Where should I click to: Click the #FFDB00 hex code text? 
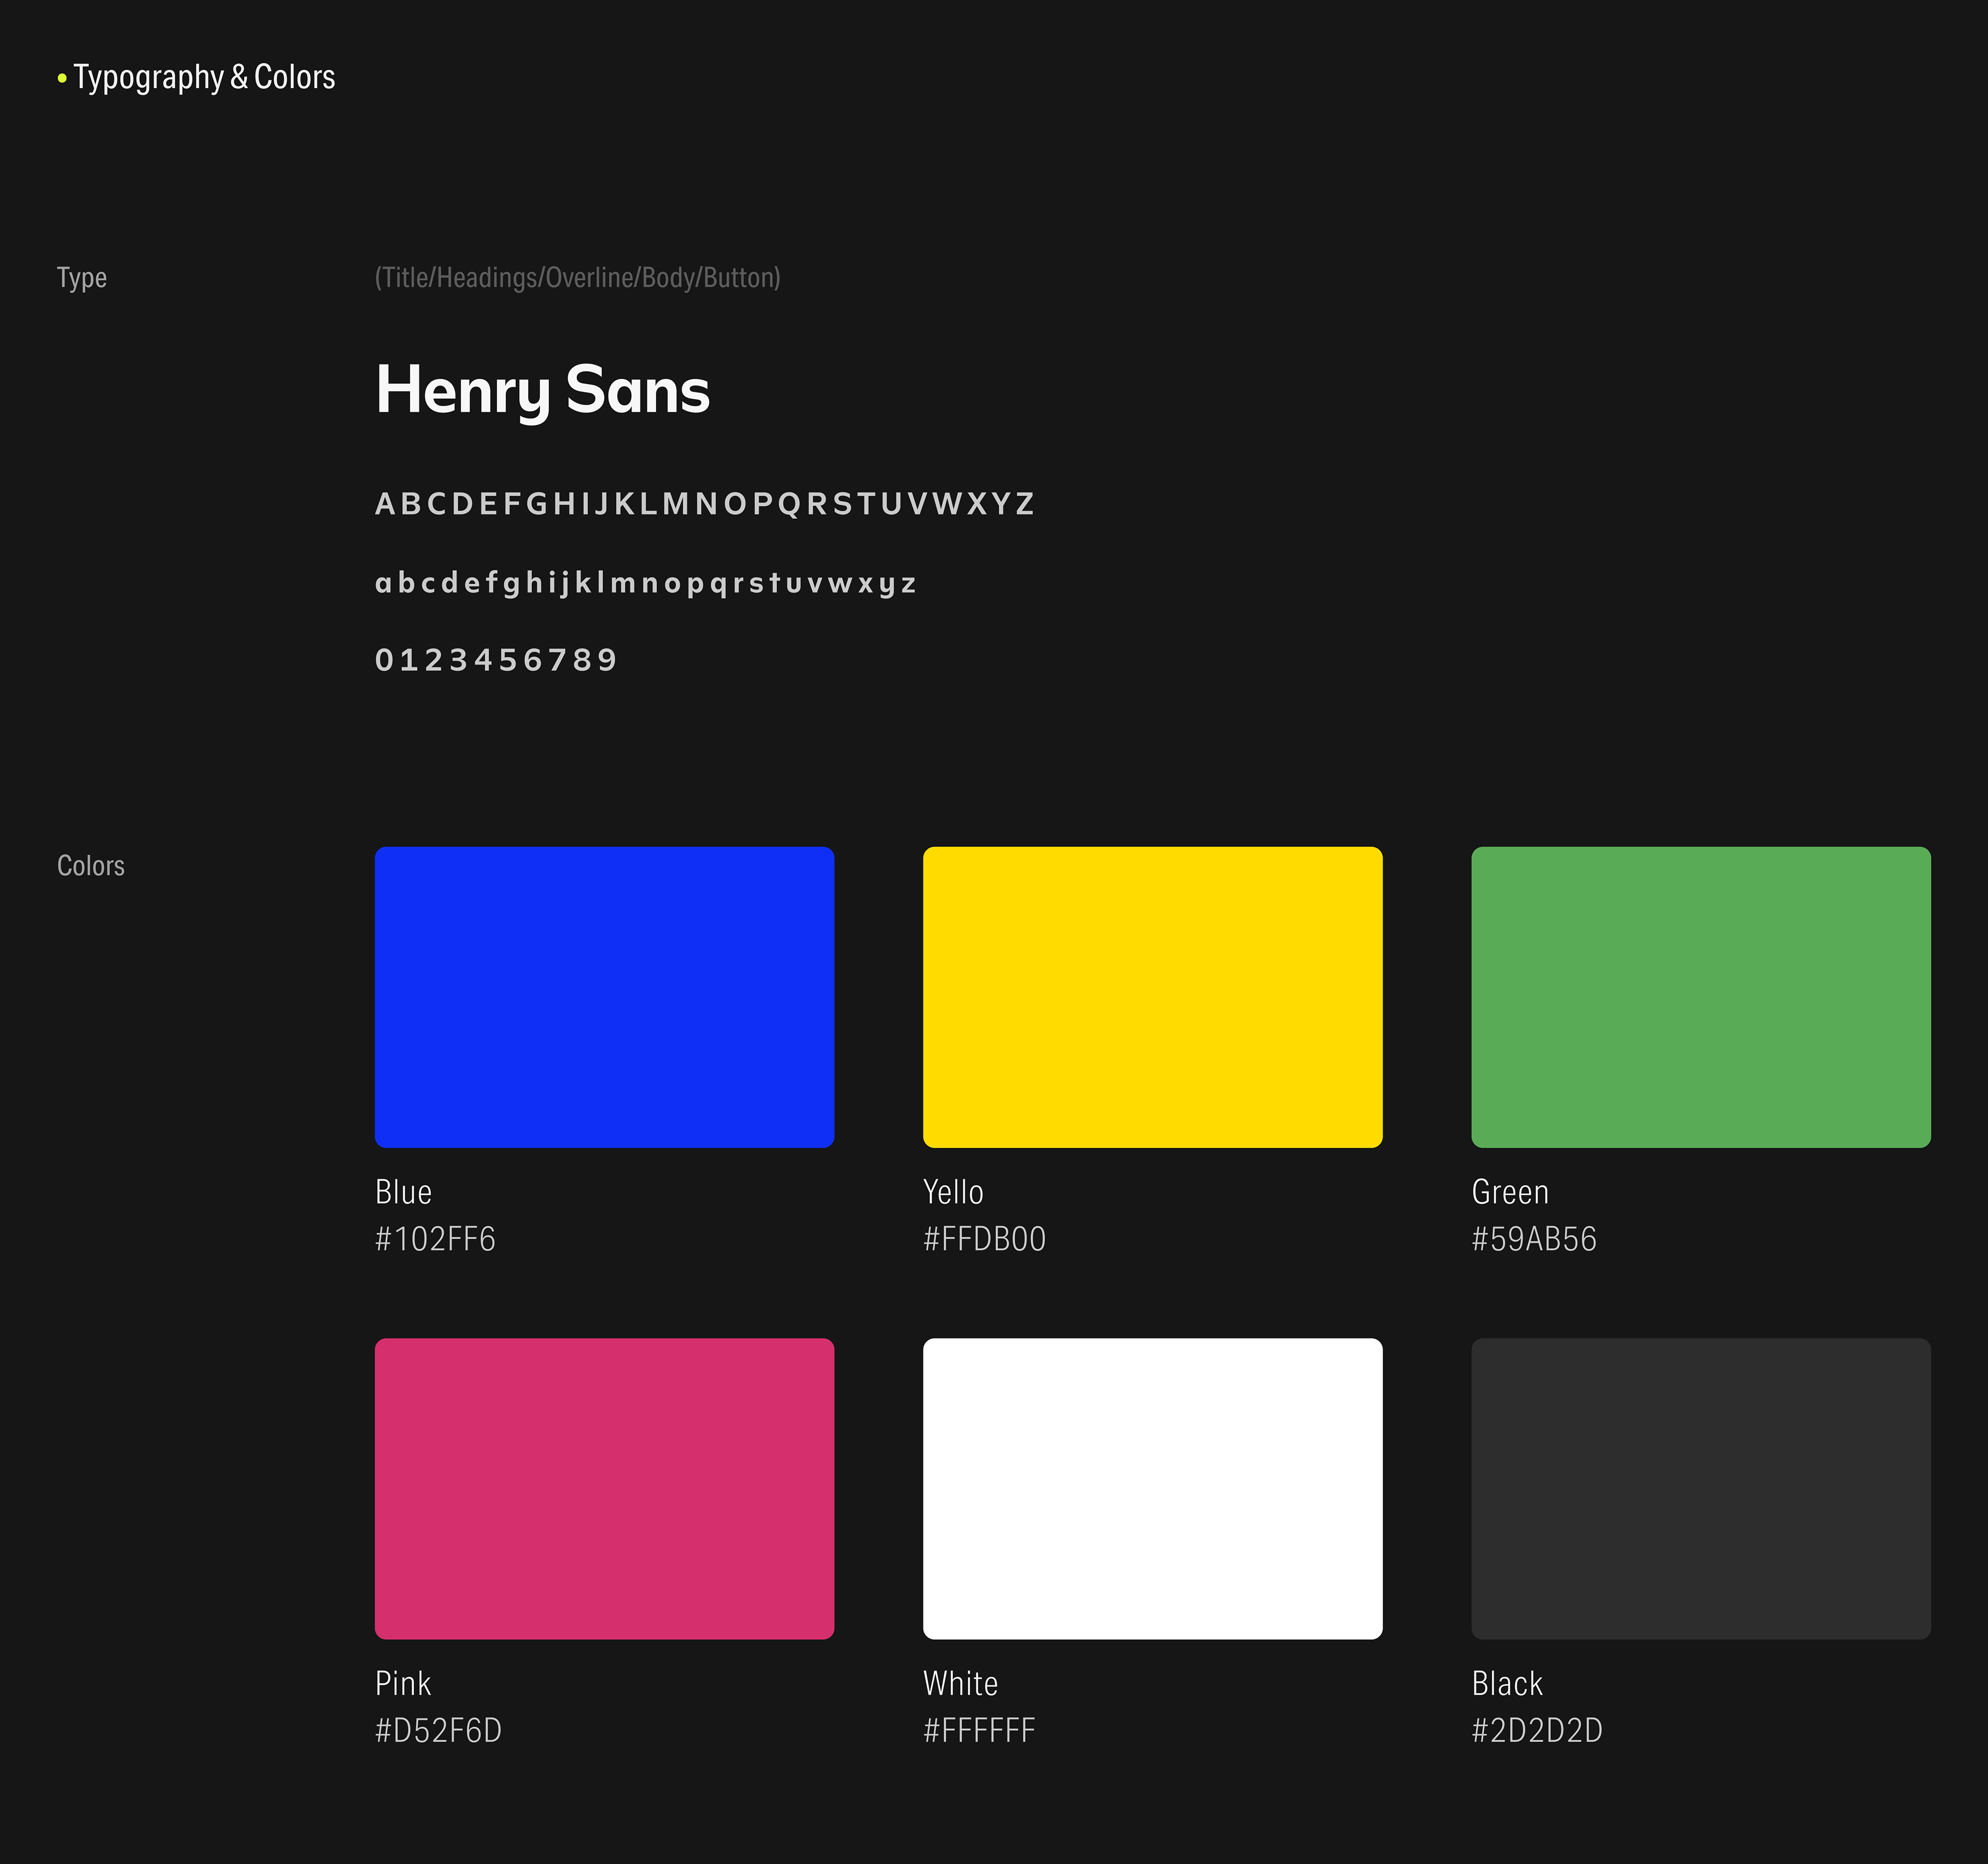984,1239
